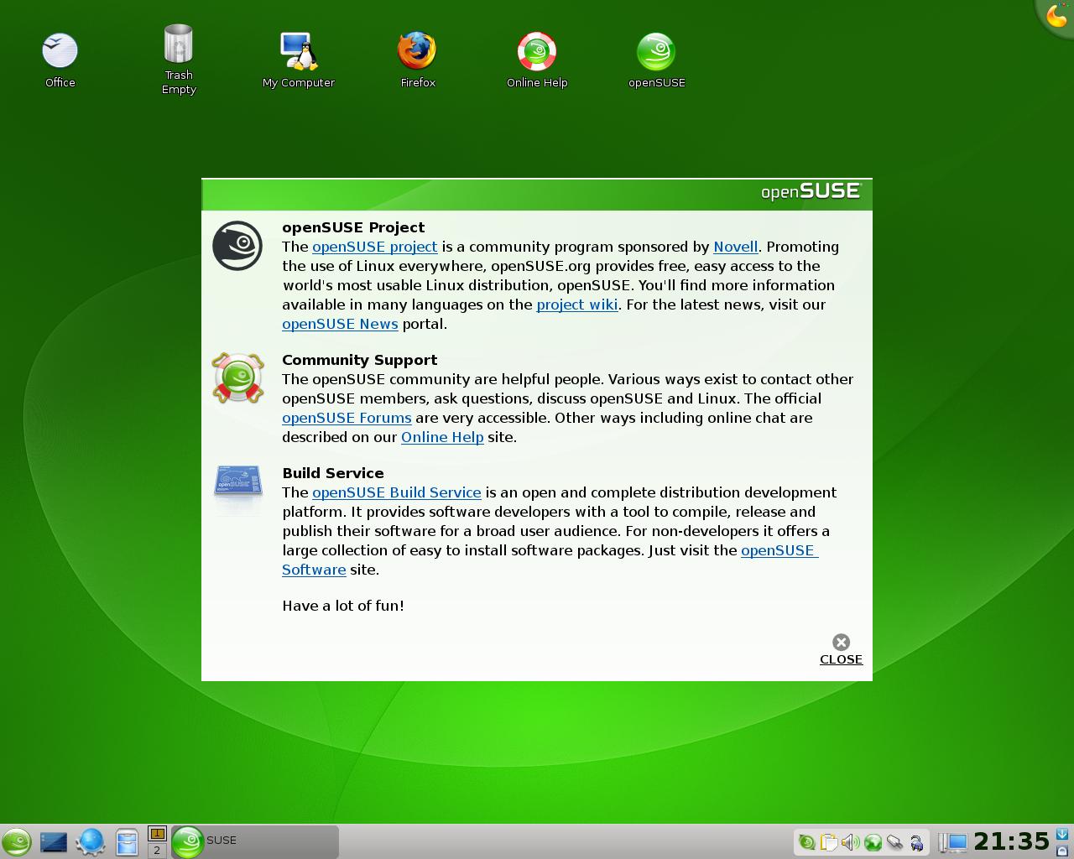Click the openSUSE desktop icon
Viewport: 1074px width, 859px height.
656,51
